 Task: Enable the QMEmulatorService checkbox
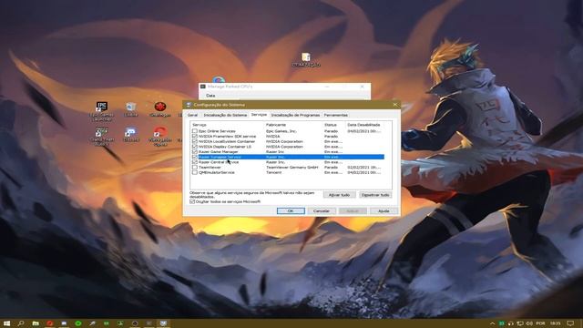click(194, 172)
